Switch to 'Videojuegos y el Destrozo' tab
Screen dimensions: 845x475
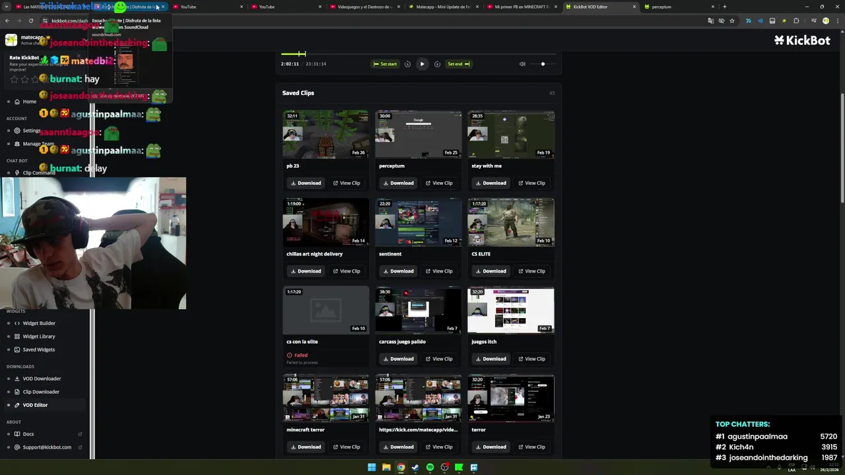coord(364,7)
